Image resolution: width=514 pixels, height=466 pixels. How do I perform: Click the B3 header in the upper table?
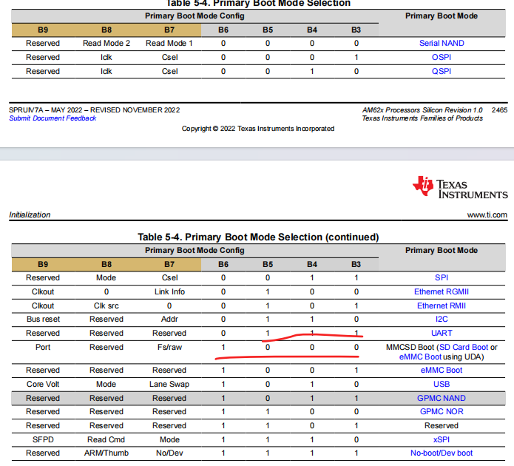point(356,30)
